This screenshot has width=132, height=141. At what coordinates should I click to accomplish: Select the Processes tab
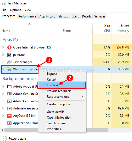pos(8,16)
